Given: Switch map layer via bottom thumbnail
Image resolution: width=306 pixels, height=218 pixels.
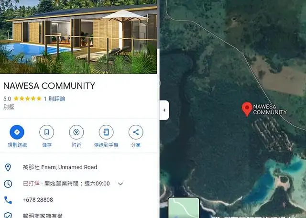Looking at the screenshot, I should coord(184,207).
